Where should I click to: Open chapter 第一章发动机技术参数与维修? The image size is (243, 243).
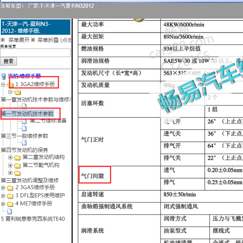pyautogui.click(x=36, y=99)
